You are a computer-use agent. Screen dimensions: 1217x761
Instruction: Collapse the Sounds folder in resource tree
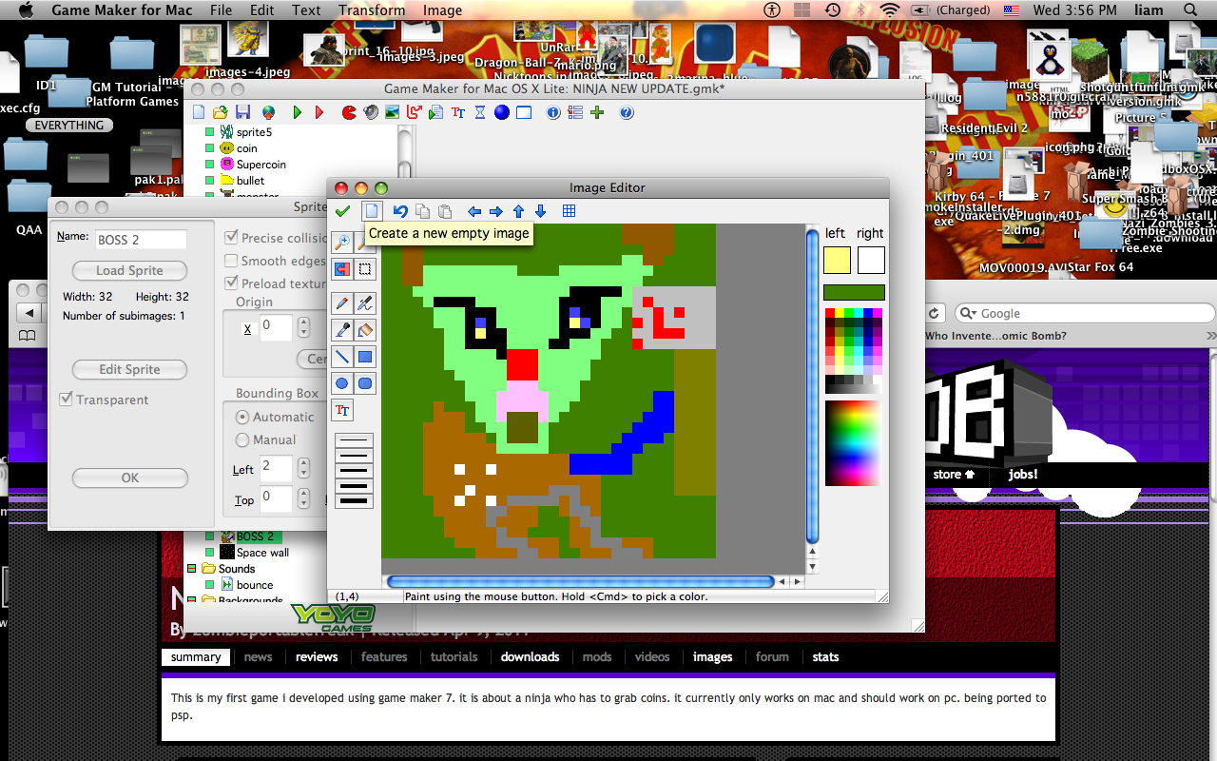191,569
